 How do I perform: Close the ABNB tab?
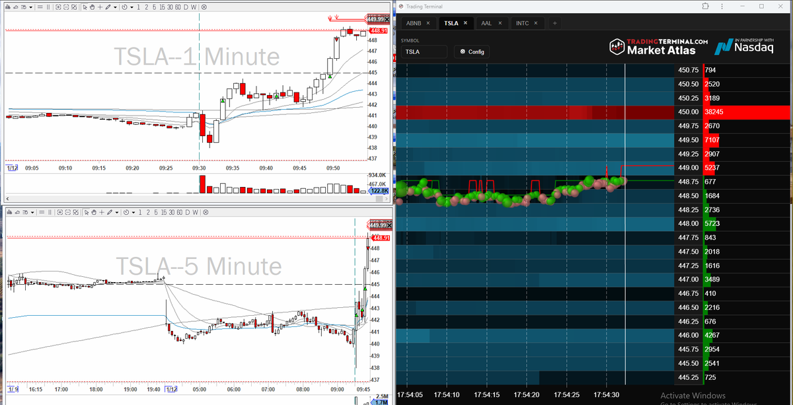428,23
